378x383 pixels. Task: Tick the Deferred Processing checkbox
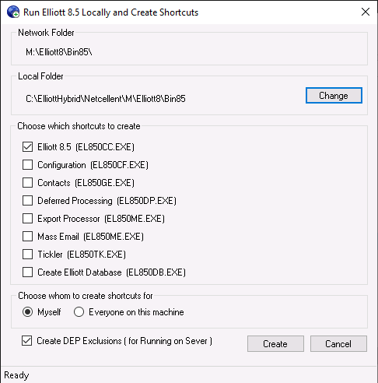[x=27, y=201]
